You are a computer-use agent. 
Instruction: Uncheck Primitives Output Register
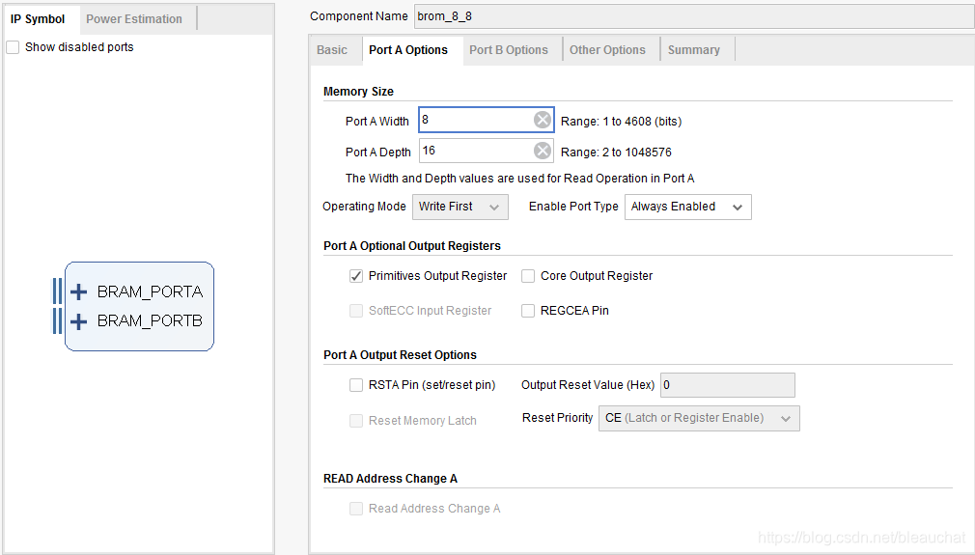(x=355, y=276)
